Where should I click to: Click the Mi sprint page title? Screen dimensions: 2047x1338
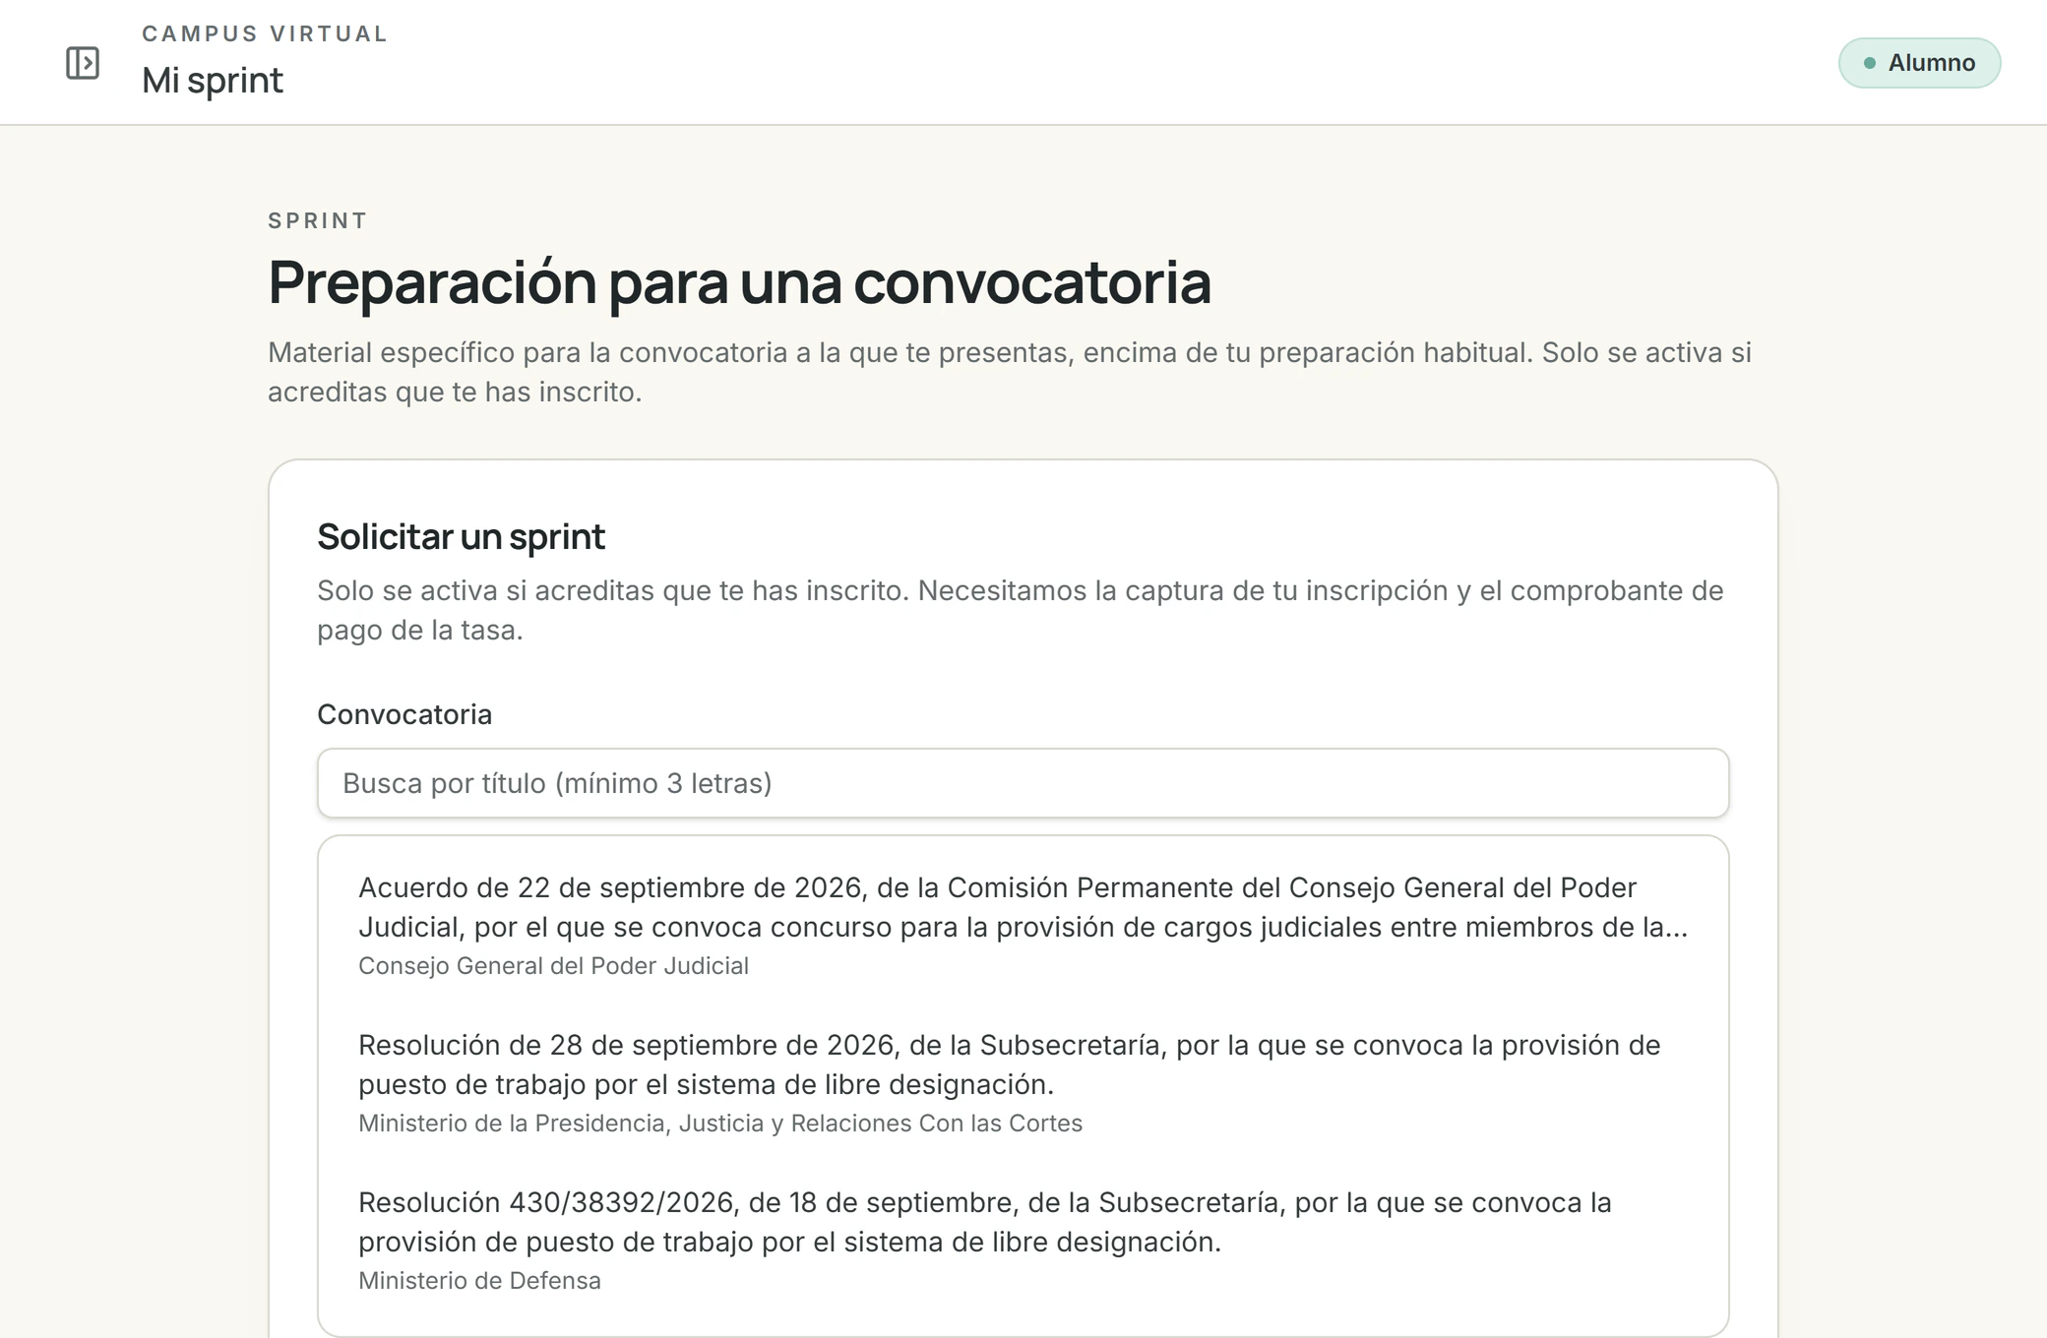(213, 81)
